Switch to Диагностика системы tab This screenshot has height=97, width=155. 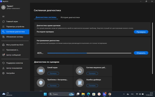coord(46,17)
